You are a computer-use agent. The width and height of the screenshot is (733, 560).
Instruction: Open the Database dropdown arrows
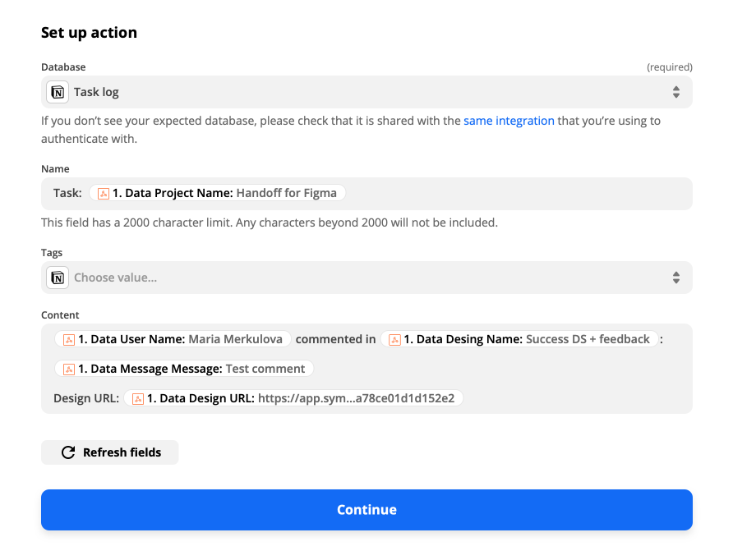676,92
